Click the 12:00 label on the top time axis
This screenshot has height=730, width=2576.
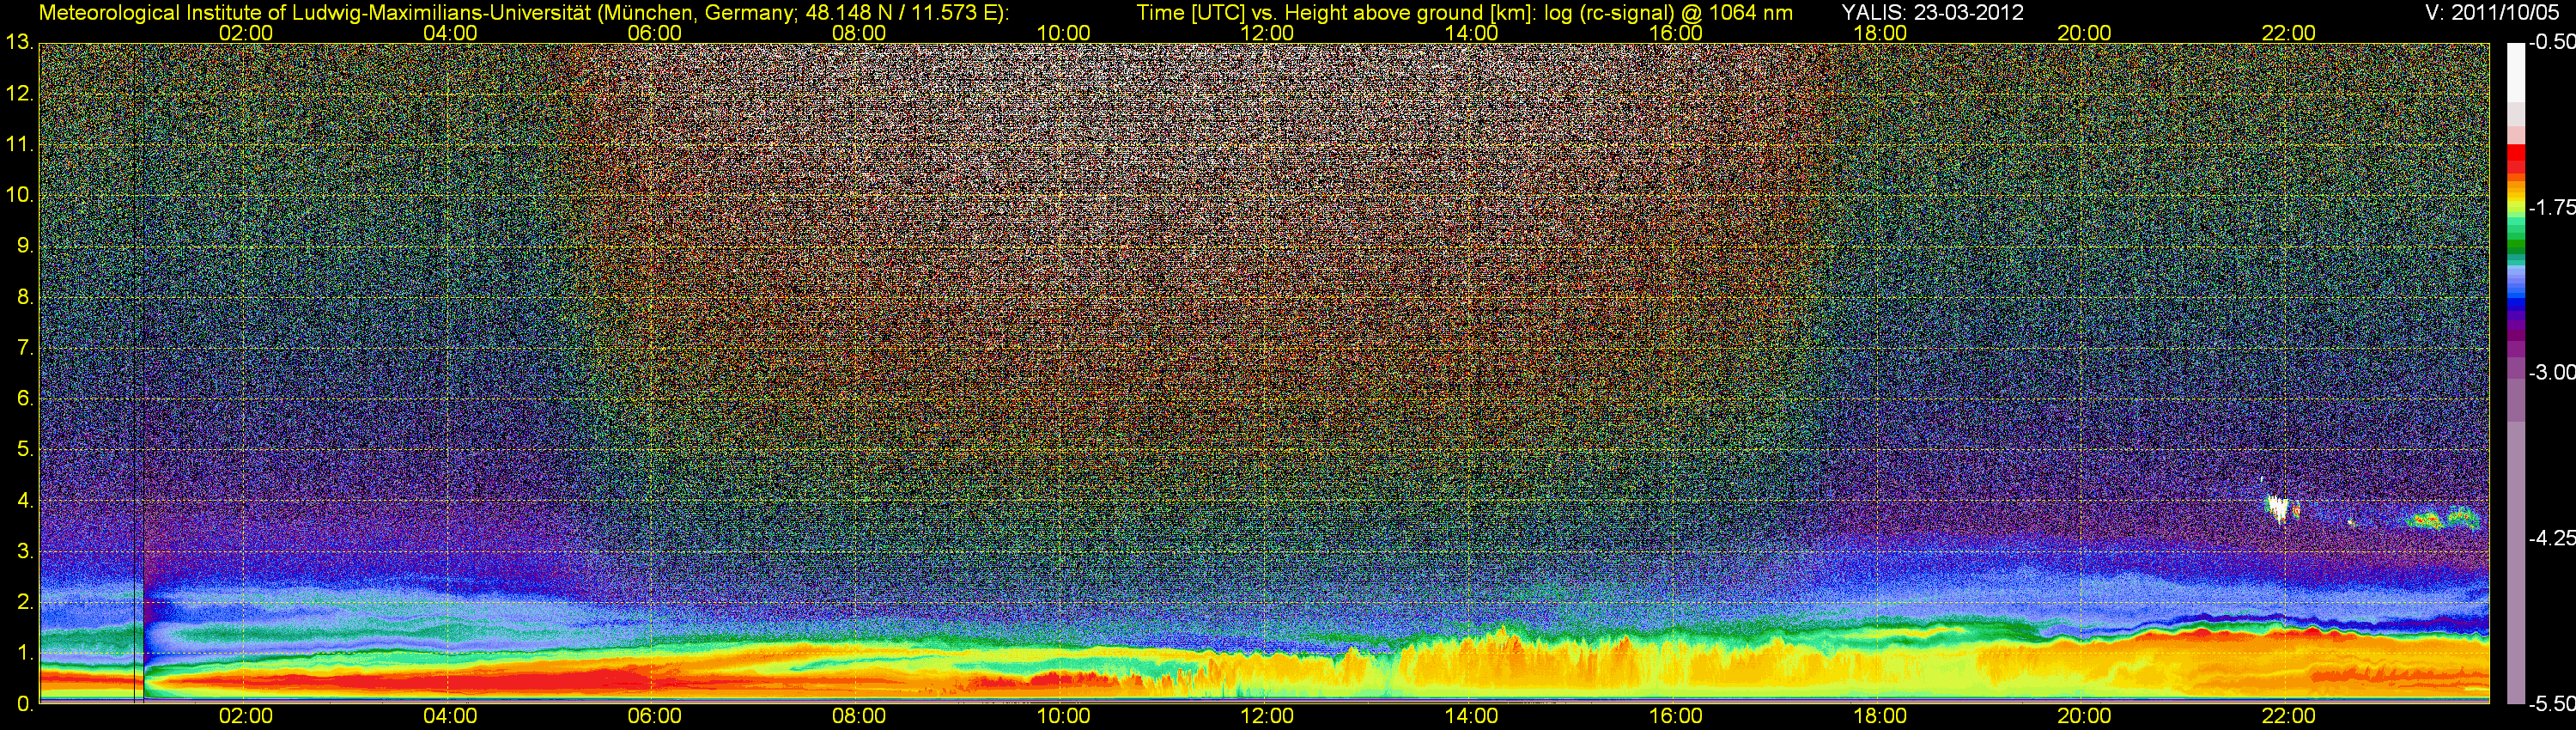coord(1267,33)
